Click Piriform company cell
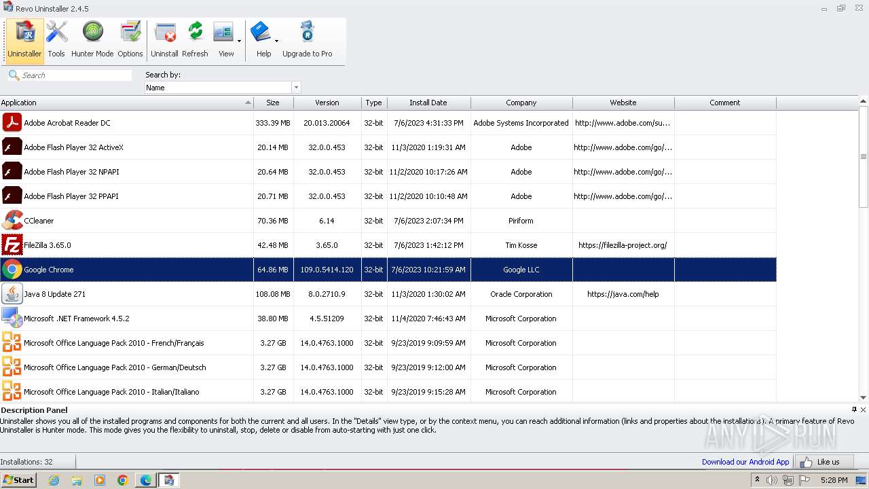The height and width of the screenshot is (489, 869). pos(521,221)
